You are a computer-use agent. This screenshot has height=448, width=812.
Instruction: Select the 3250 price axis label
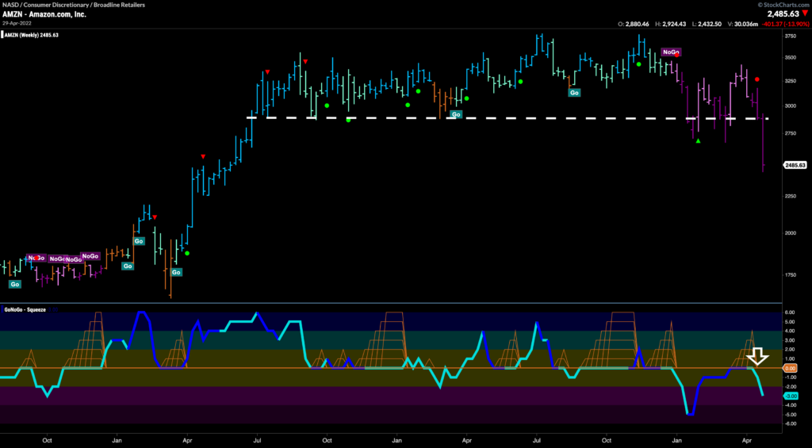[791, 82]
